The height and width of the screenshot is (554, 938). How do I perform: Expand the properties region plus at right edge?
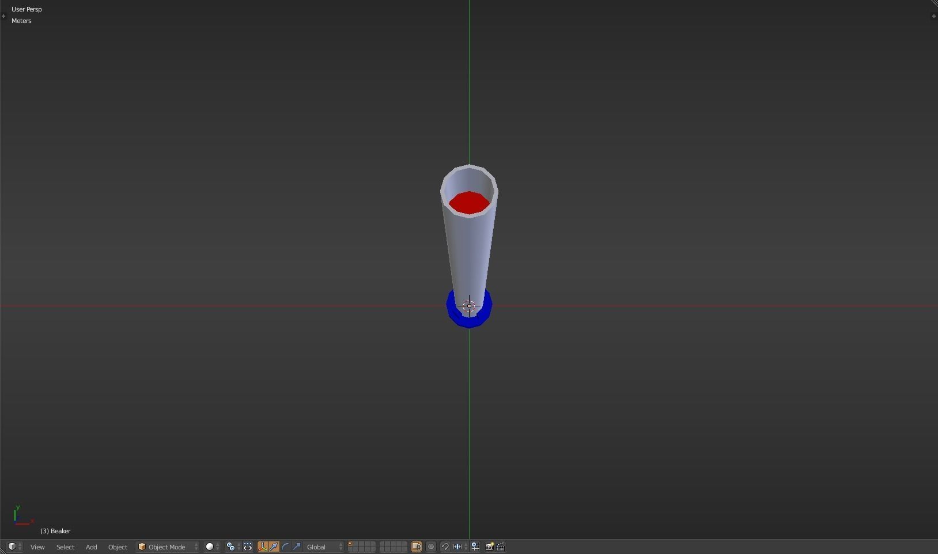[933, 16]
